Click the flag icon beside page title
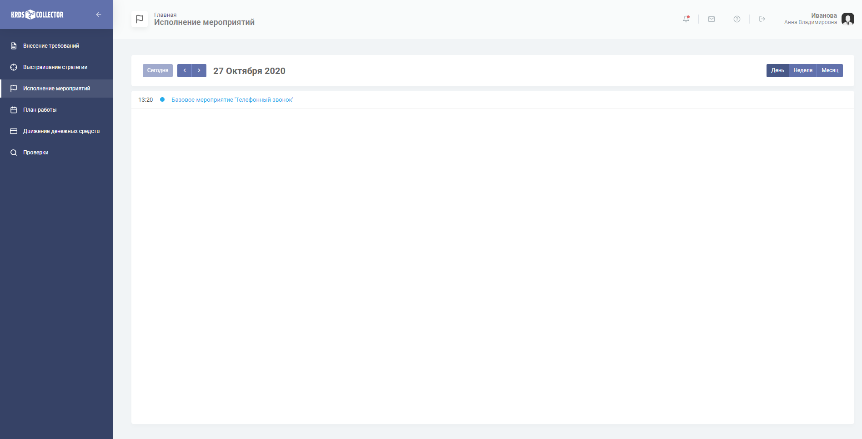This screenshot has height=439, width=862. coord(140,19)
